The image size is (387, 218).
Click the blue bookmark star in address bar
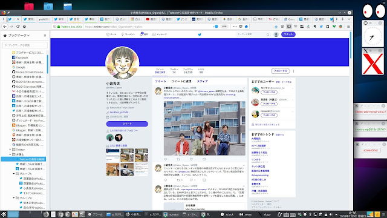[x=246, y=27]
